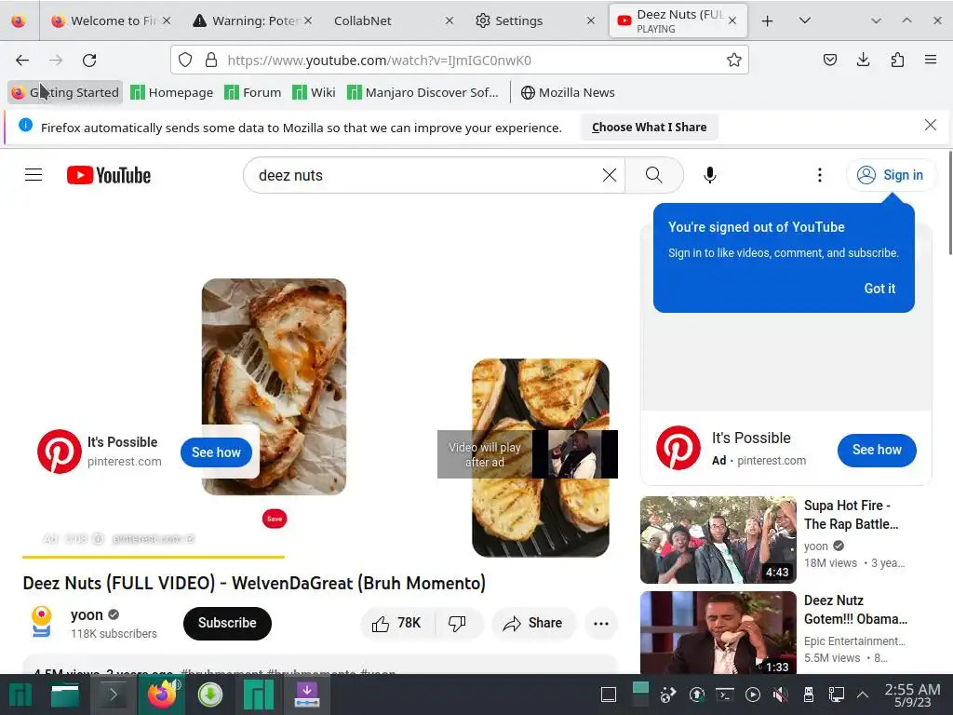This screenshot has height=715, width=953.
Task: Dismiss the Mozilla data notification bar
Action: pos(930,126)
